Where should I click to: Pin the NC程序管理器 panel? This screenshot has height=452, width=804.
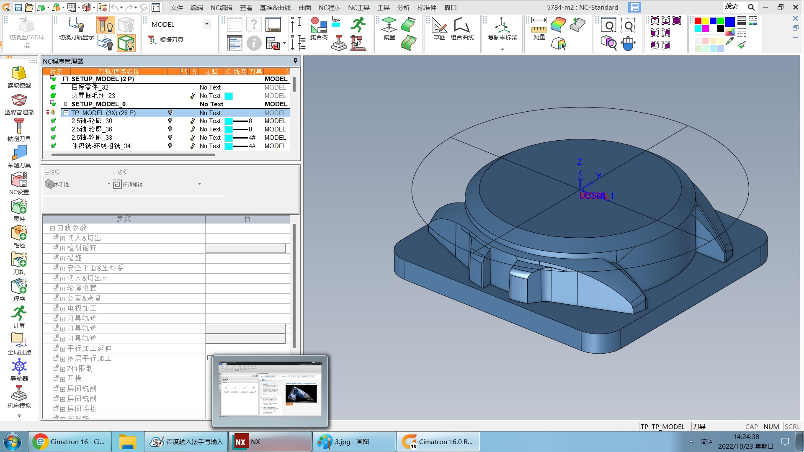click(295, 61)
